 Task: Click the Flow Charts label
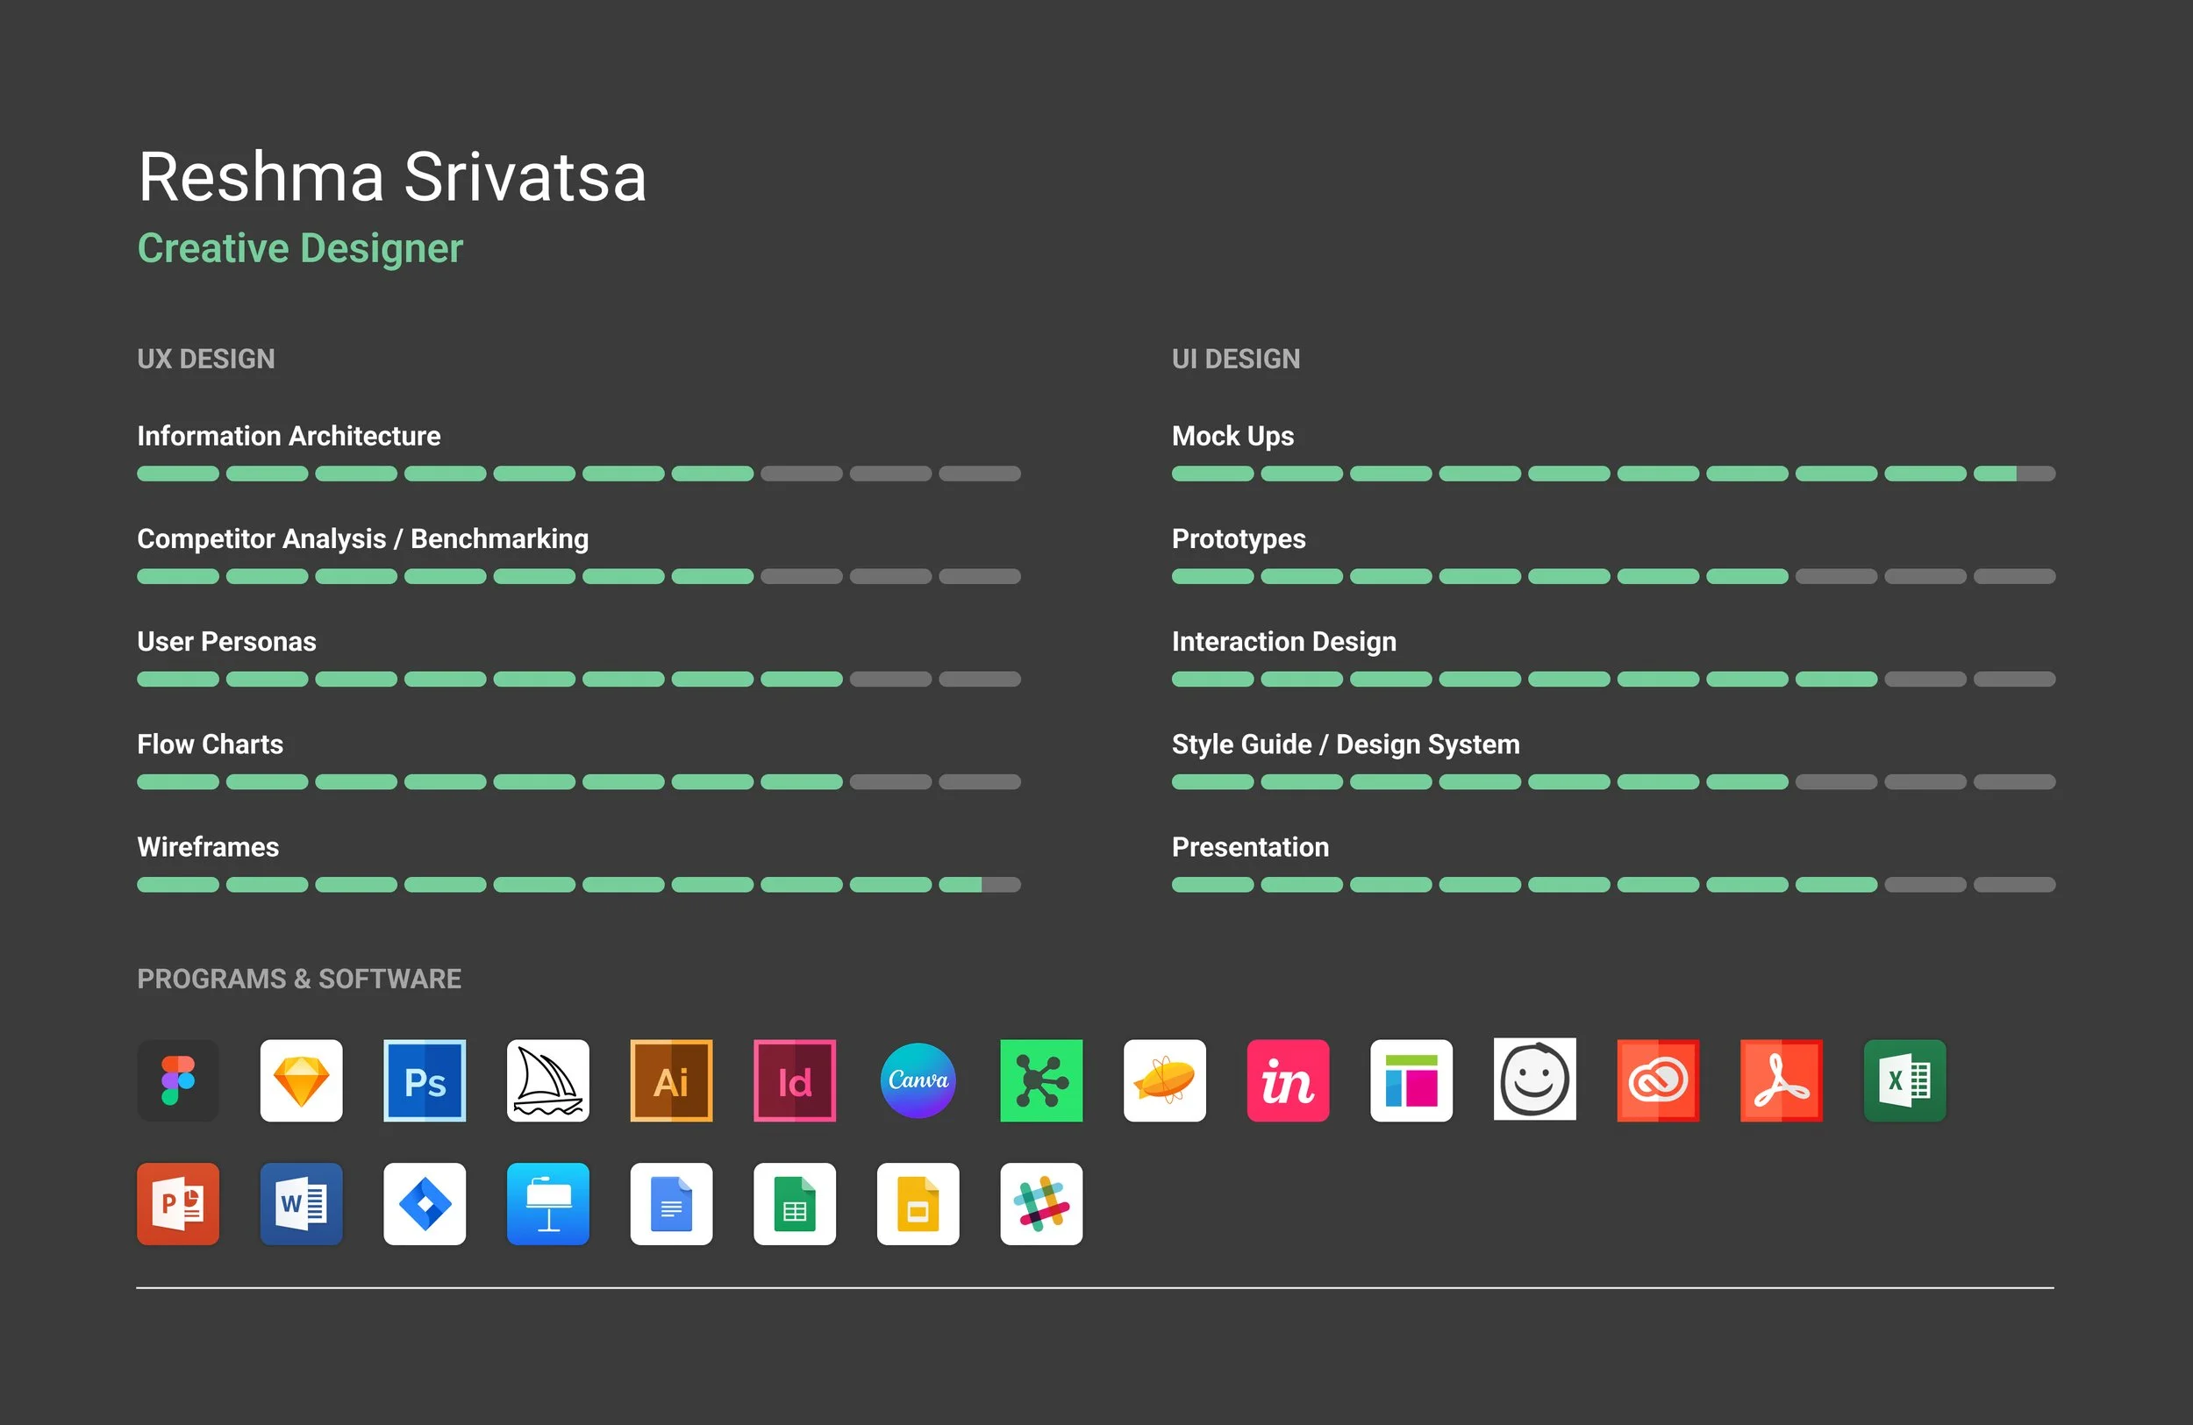tap(210, 745)
